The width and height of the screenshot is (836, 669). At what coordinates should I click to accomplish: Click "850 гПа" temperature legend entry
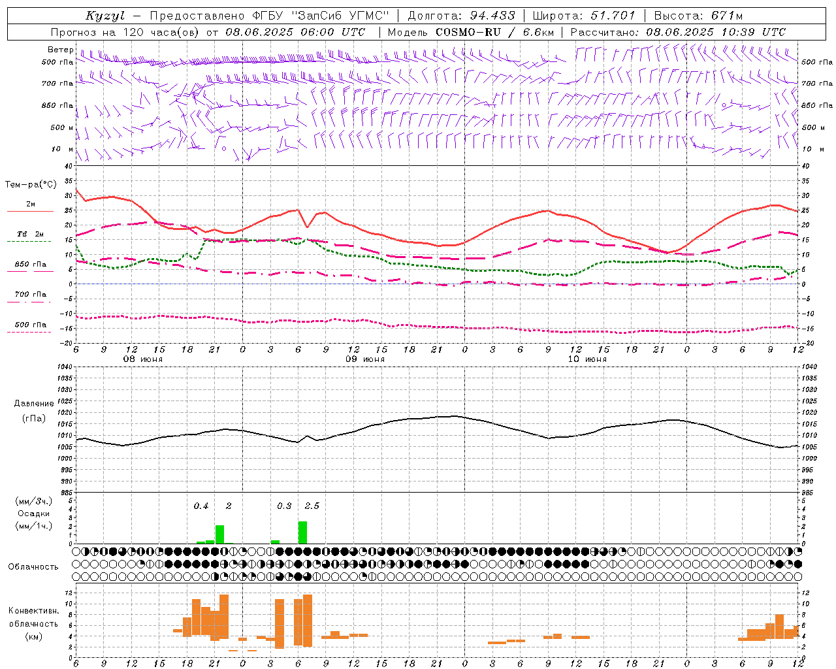tap(31, 265)
